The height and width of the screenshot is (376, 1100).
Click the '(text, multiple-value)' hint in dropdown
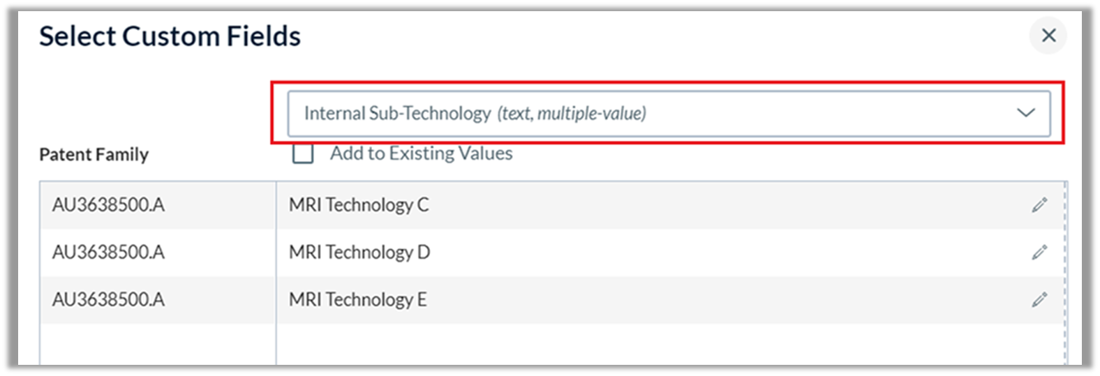pos(571,113)
